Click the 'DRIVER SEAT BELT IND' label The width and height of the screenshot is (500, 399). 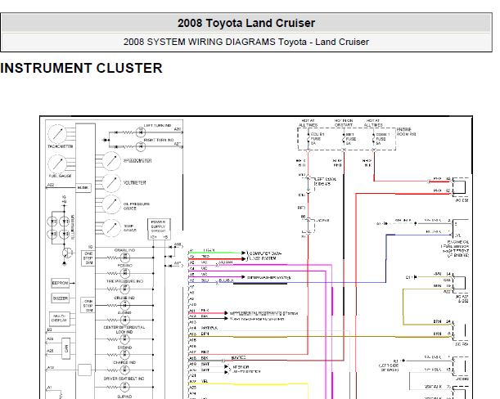tap(124, 379)
